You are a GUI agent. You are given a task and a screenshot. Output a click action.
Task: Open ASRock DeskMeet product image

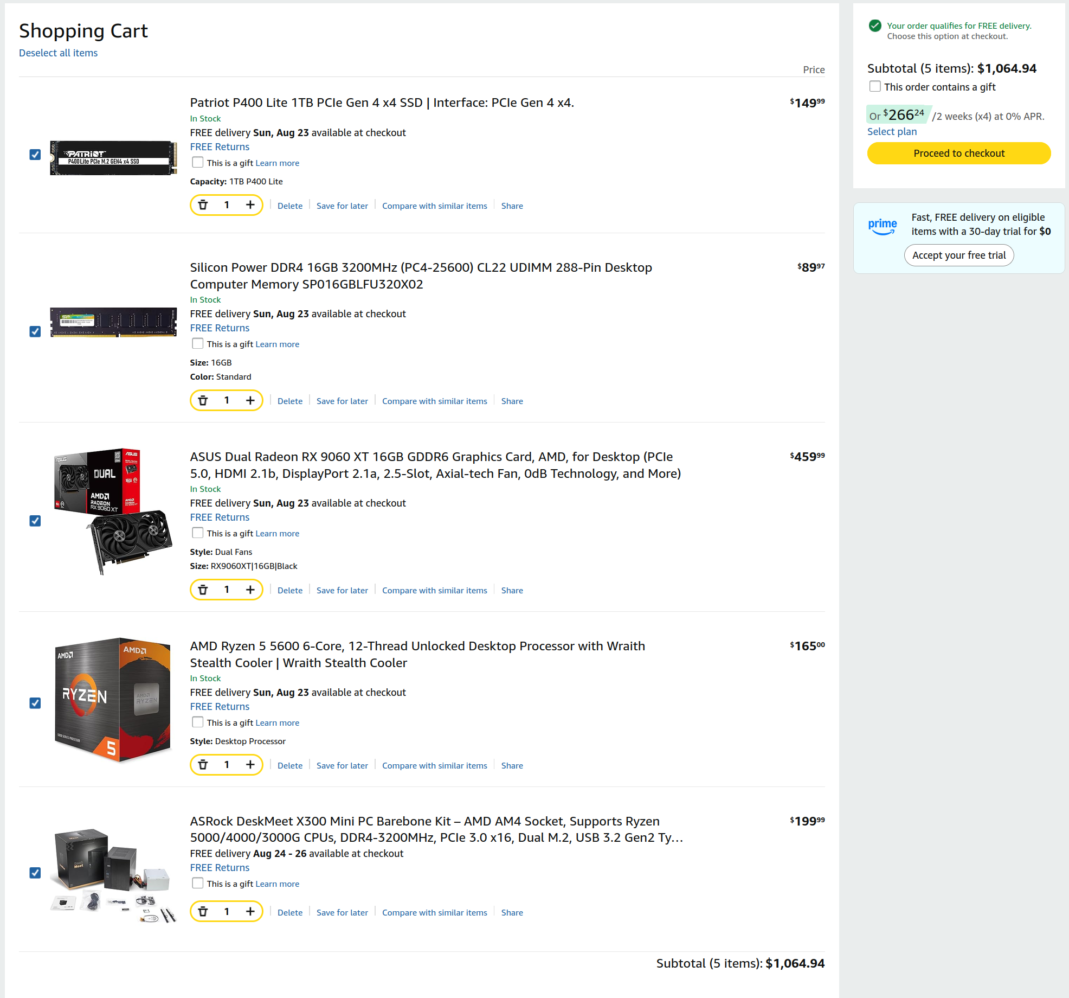click(x=113, y=875)
